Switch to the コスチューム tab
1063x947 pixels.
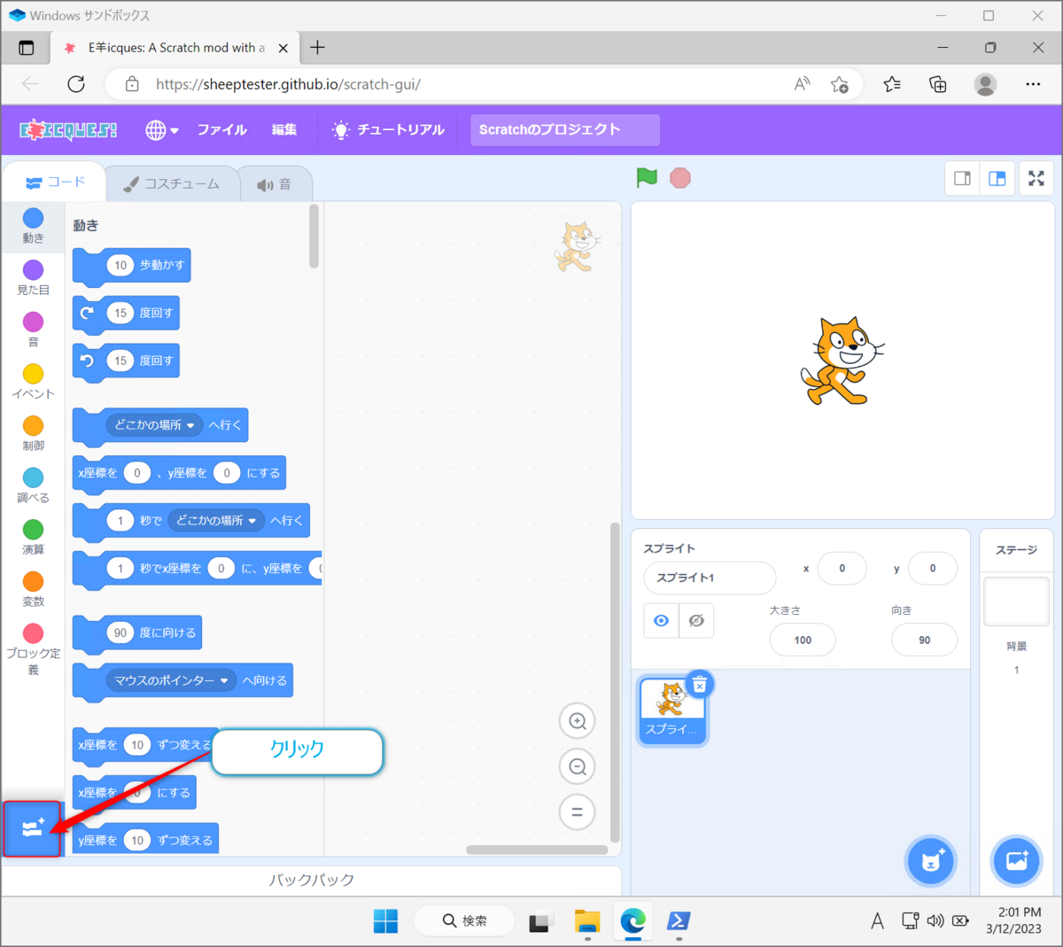pyautogui.click(x=172, y=183)
